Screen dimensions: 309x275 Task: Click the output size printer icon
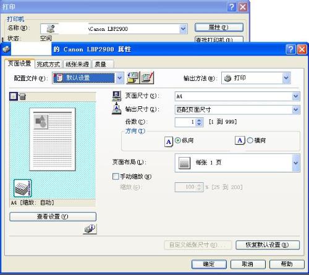click(117, 109)
